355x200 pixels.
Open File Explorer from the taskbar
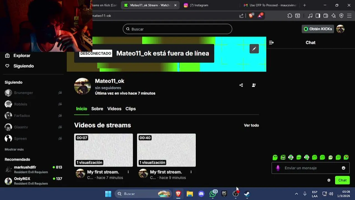click(190, 194)
